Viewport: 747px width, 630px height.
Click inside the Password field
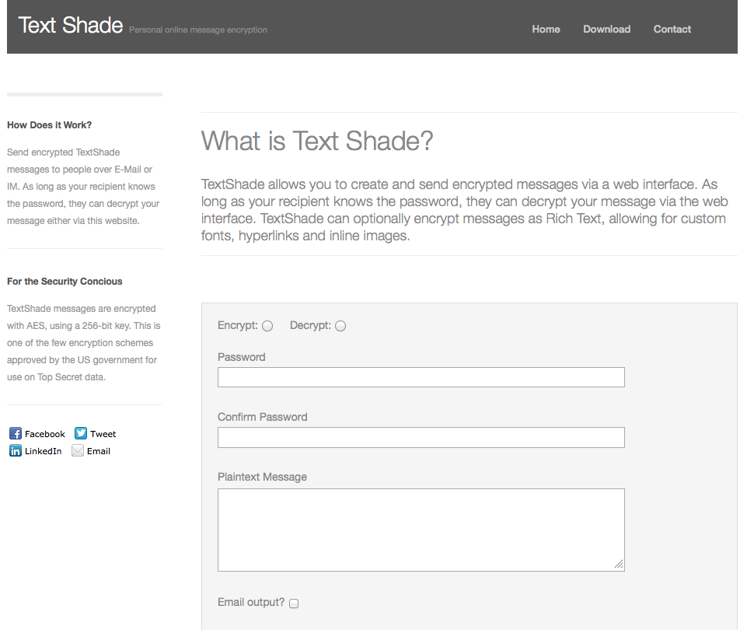[421, 376]
